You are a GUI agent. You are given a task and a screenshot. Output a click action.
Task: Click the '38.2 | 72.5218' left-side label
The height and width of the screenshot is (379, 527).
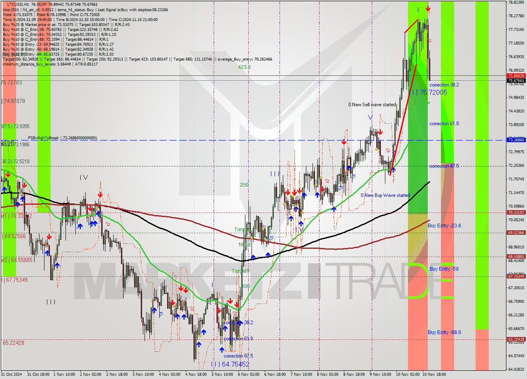pyautogui.click(x=16, y=161)
